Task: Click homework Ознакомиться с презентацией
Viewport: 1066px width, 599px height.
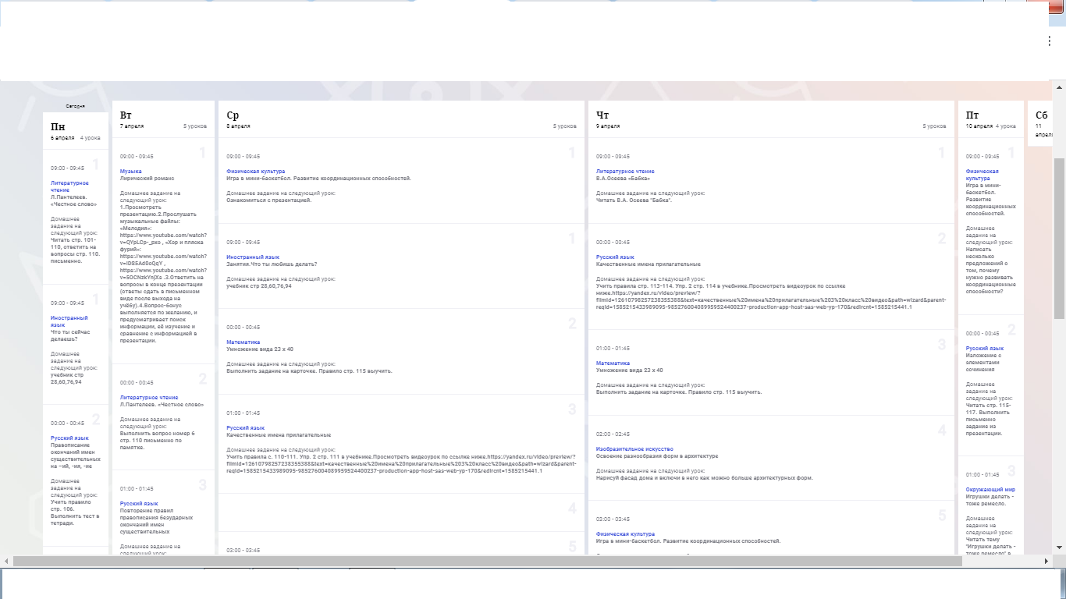Action: [x=268, y=200]
